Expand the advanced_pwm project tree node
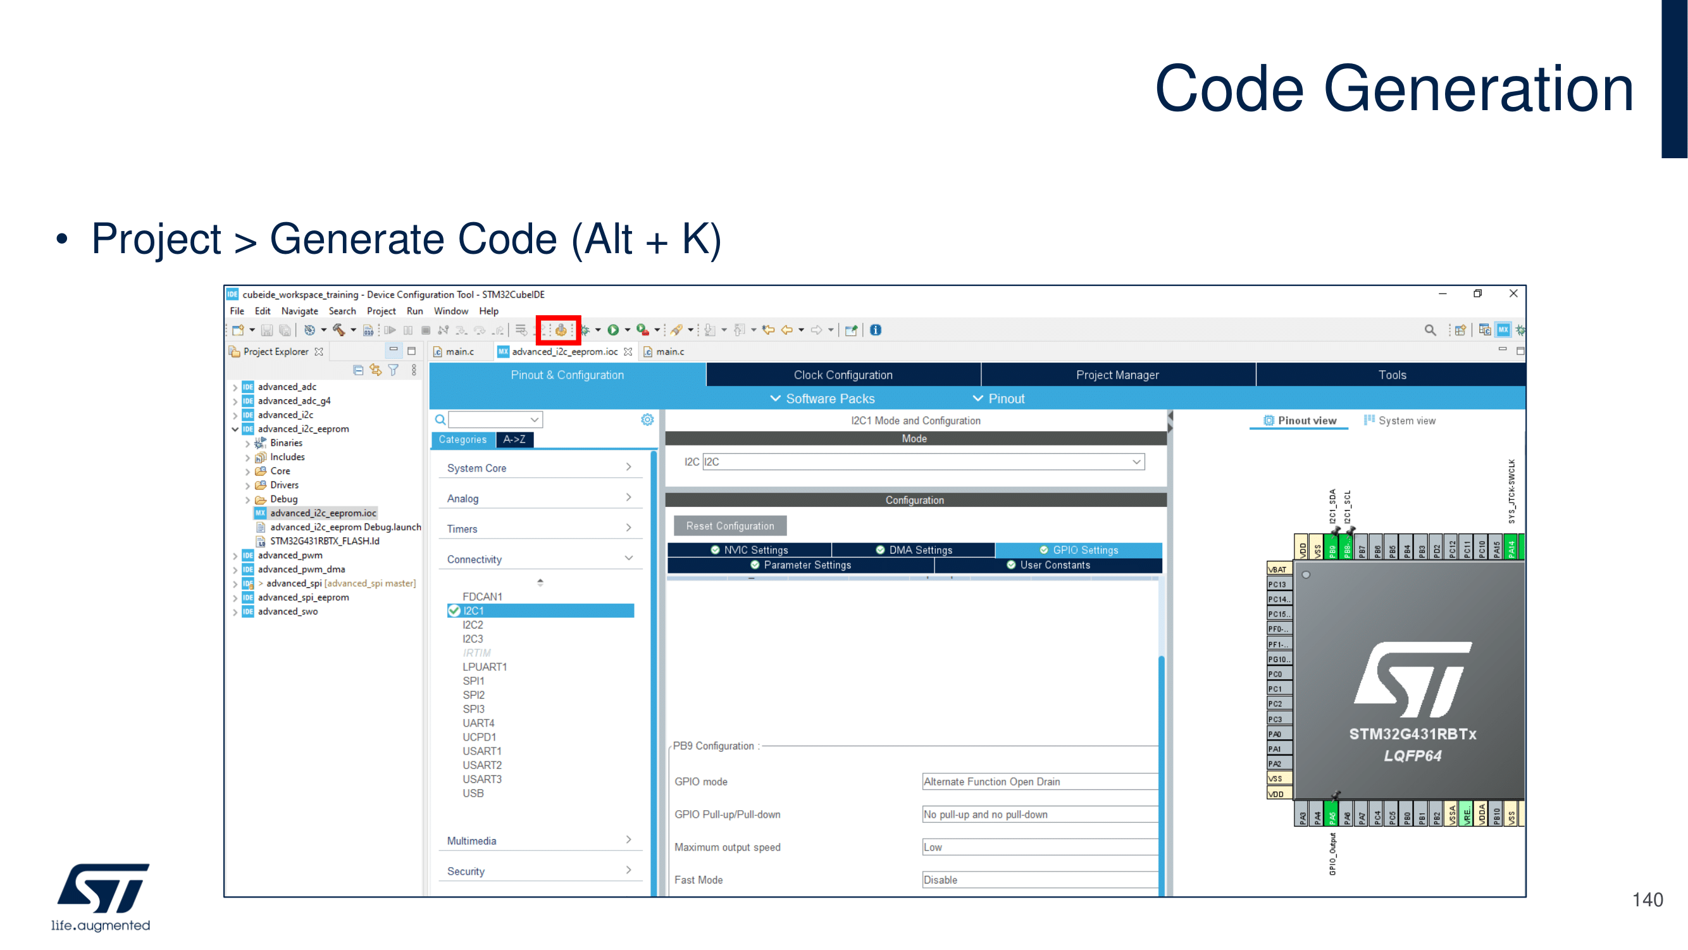Image resolution: width=1688 pixels, height=950 pixels. [x=235, y=555]
